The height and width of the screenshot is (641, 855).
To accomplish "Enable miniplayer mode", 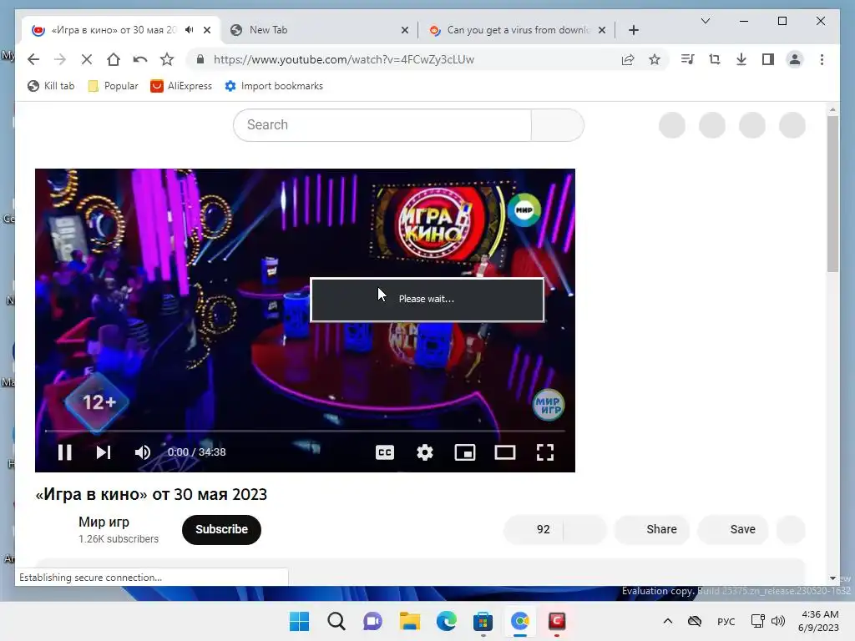I will (465, 452).
